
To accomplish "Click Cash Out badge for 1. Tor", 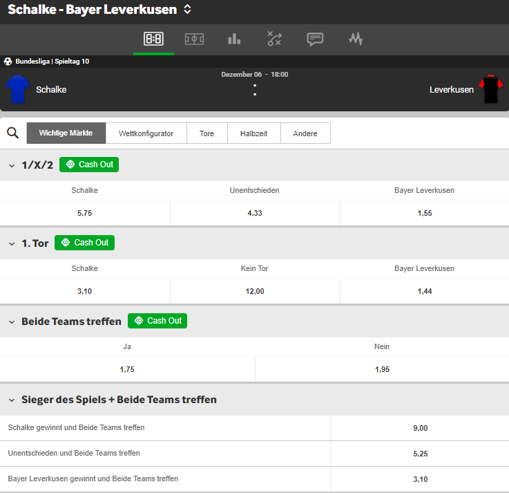I will click(84, 243).
